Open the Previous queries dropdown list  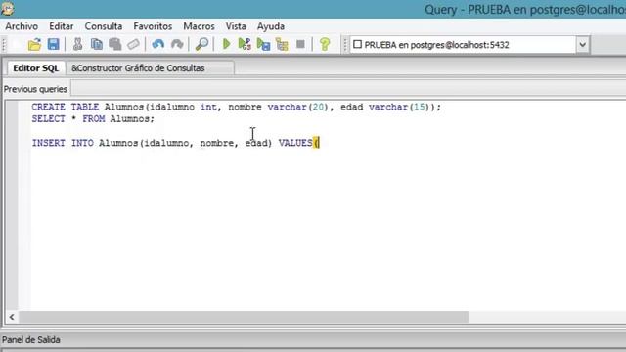click(348, 89)
